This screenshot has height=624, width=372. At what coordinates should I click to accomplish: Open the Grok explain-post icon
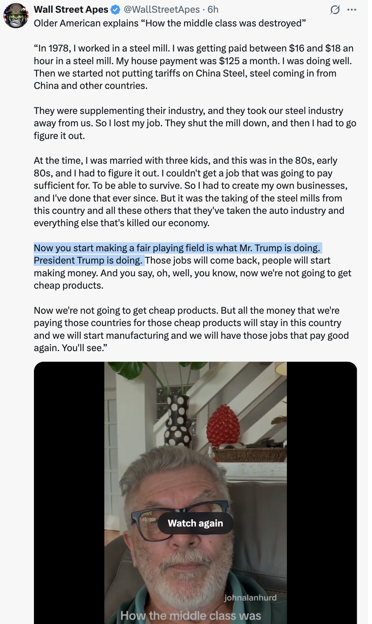coord(335,10)
